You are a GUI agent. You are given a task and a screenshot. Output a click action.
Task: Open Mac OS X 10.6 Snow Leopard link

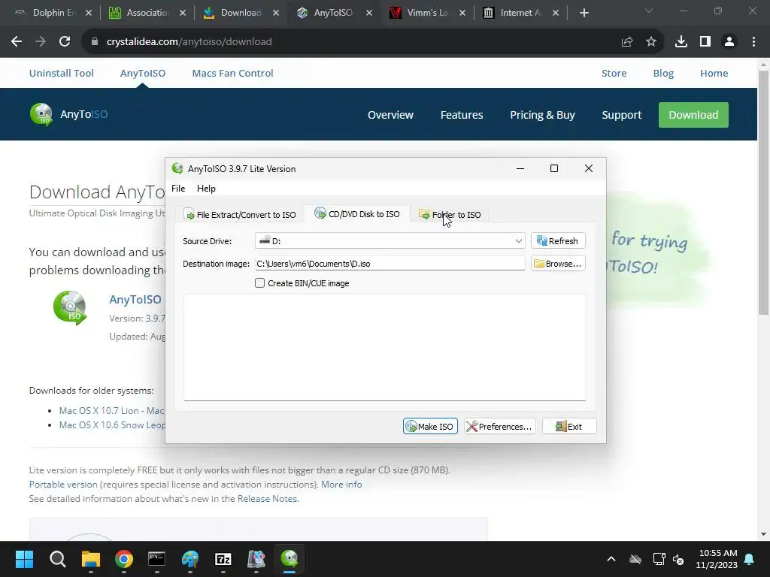(112, 425)
